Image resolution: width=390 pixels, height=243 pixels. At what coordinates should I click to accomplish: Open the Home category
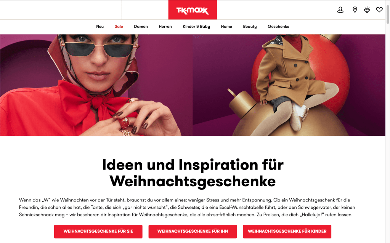tap(226, 27)
